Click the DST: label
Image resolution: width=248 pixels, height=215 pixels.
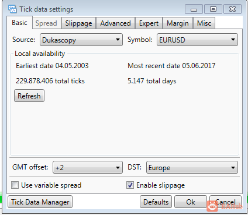click(x=135, y=167)
